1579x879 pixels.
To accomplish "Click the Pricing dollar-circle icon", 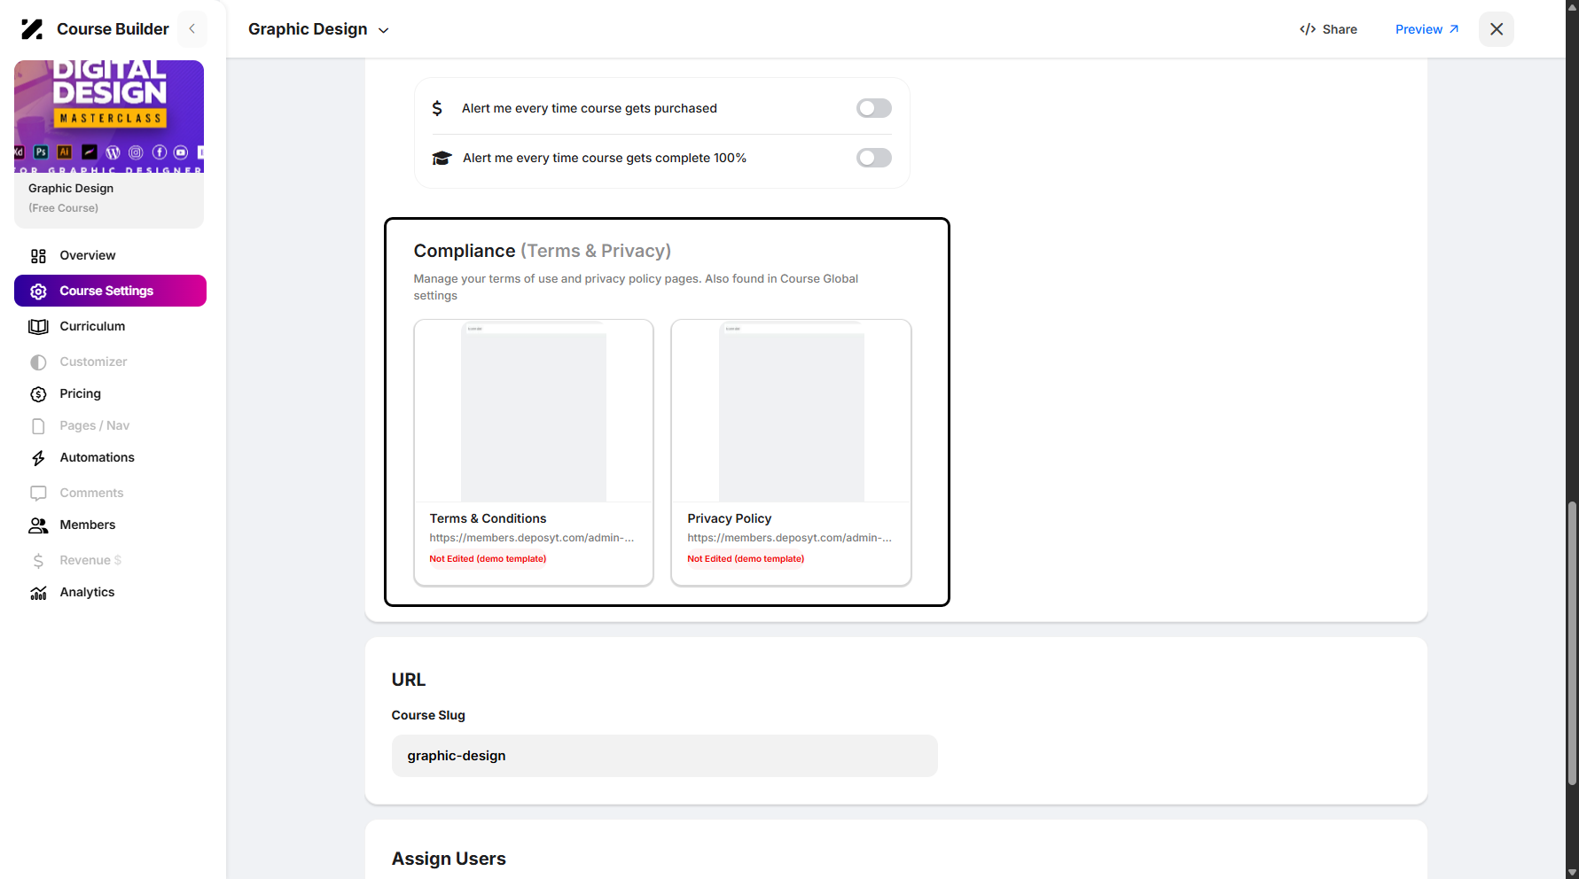I will click(38, 394).
